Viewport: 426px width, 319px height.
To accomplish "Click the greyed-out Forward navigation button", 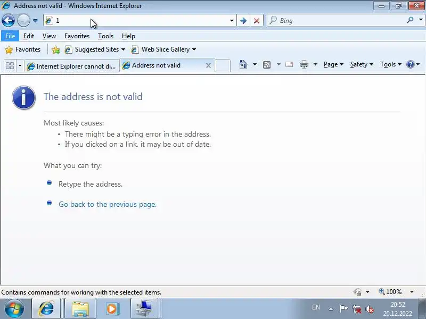I will [x=23, y=20].
